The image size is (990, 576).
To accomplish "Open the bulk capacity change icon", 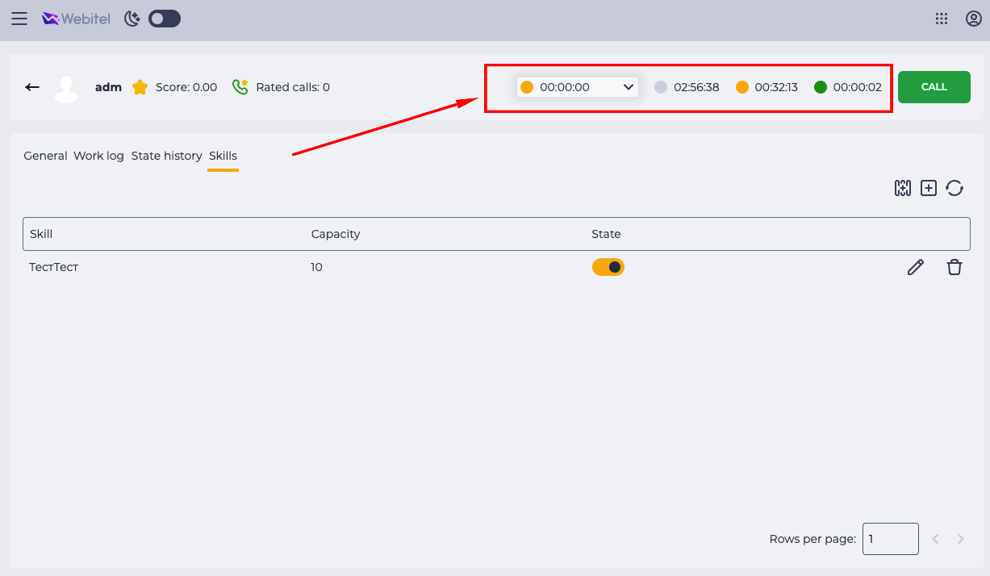I will (x=903, y=188).
